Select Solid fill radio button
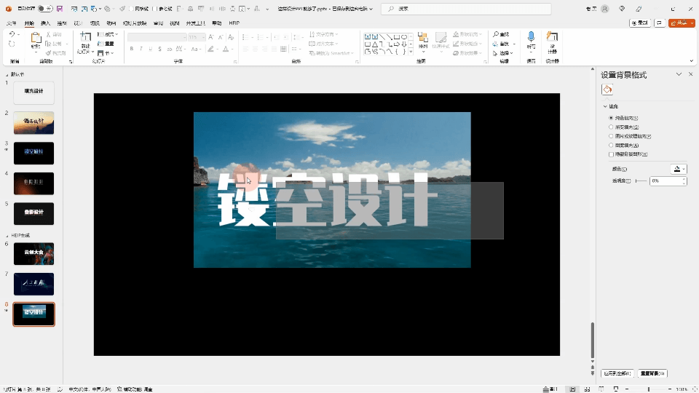 [x=611, y=118]
